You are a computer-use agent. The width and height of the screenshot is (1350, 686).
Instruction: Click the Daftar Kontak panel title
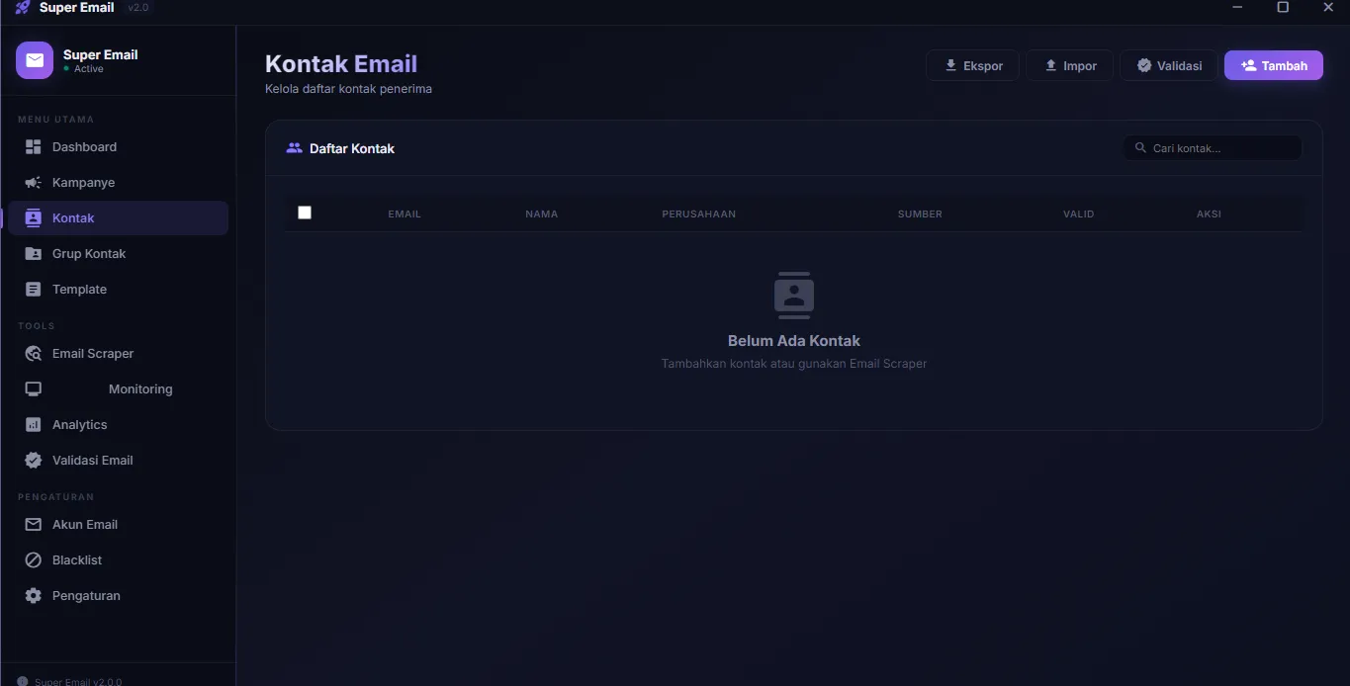click(x=352, y=148)
